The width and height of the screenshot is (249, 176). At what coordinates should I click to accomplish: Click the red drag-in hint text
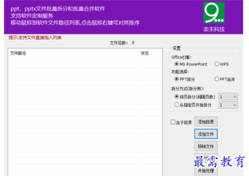click(35, 37)
